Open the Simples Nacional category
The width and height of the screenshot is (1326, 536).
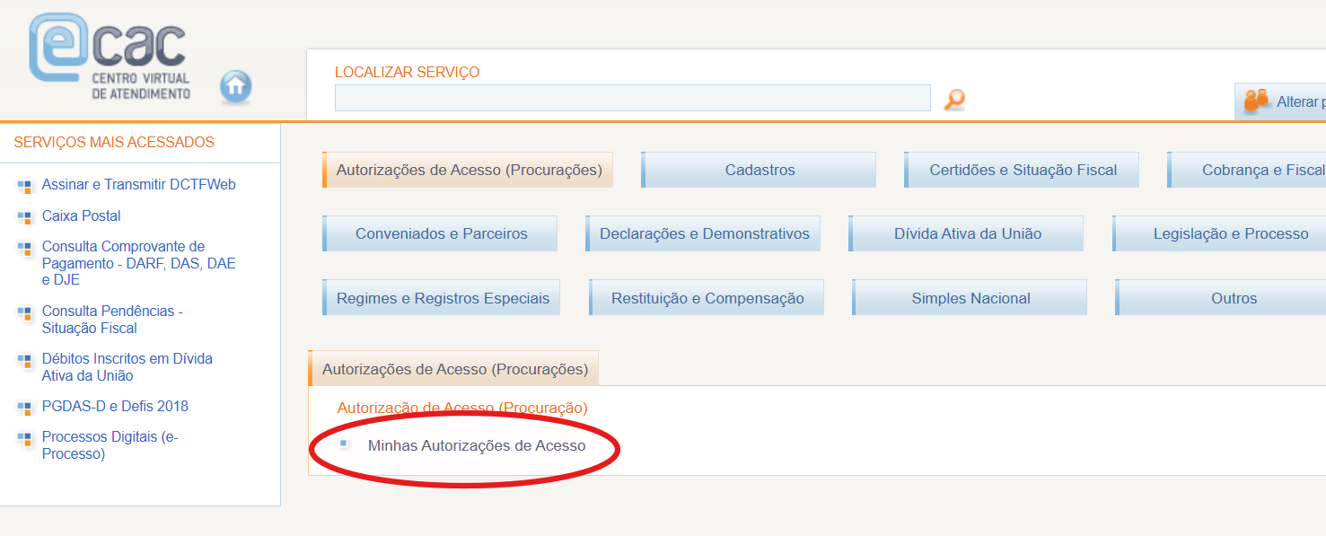pos(970,298)
